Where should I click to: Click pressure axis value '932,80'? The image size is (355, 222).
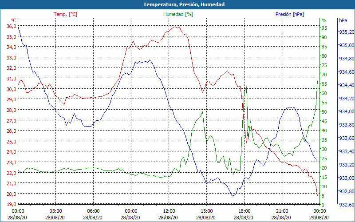pyautogui.click(x=347, y=191)
